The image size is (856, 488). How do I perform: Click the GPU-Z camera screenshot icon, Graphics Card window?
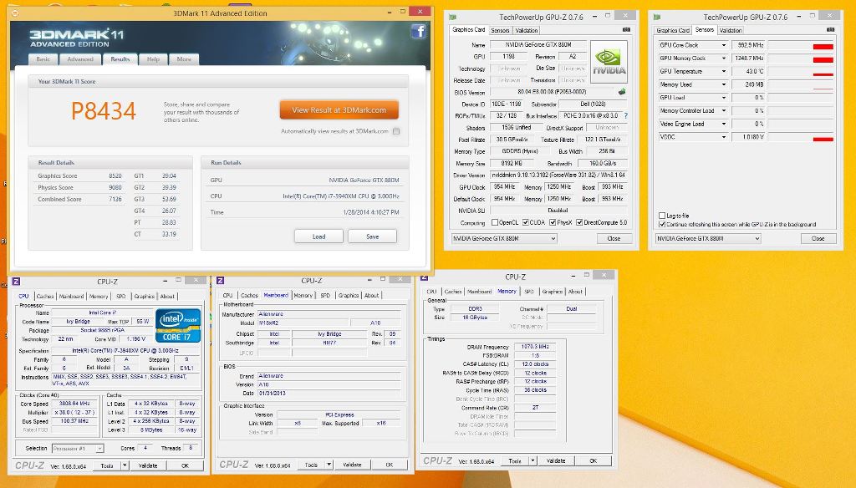(x=626, y=30)
